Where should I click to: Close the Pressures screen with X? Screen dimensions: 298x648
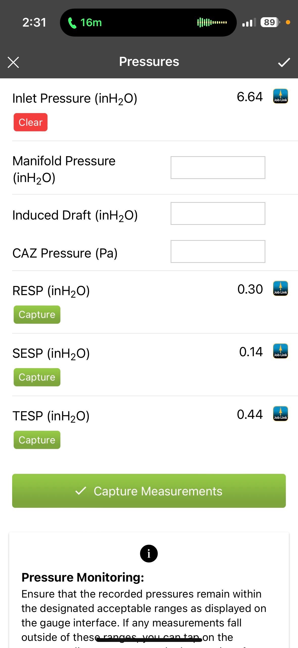(x=13, y=62)
